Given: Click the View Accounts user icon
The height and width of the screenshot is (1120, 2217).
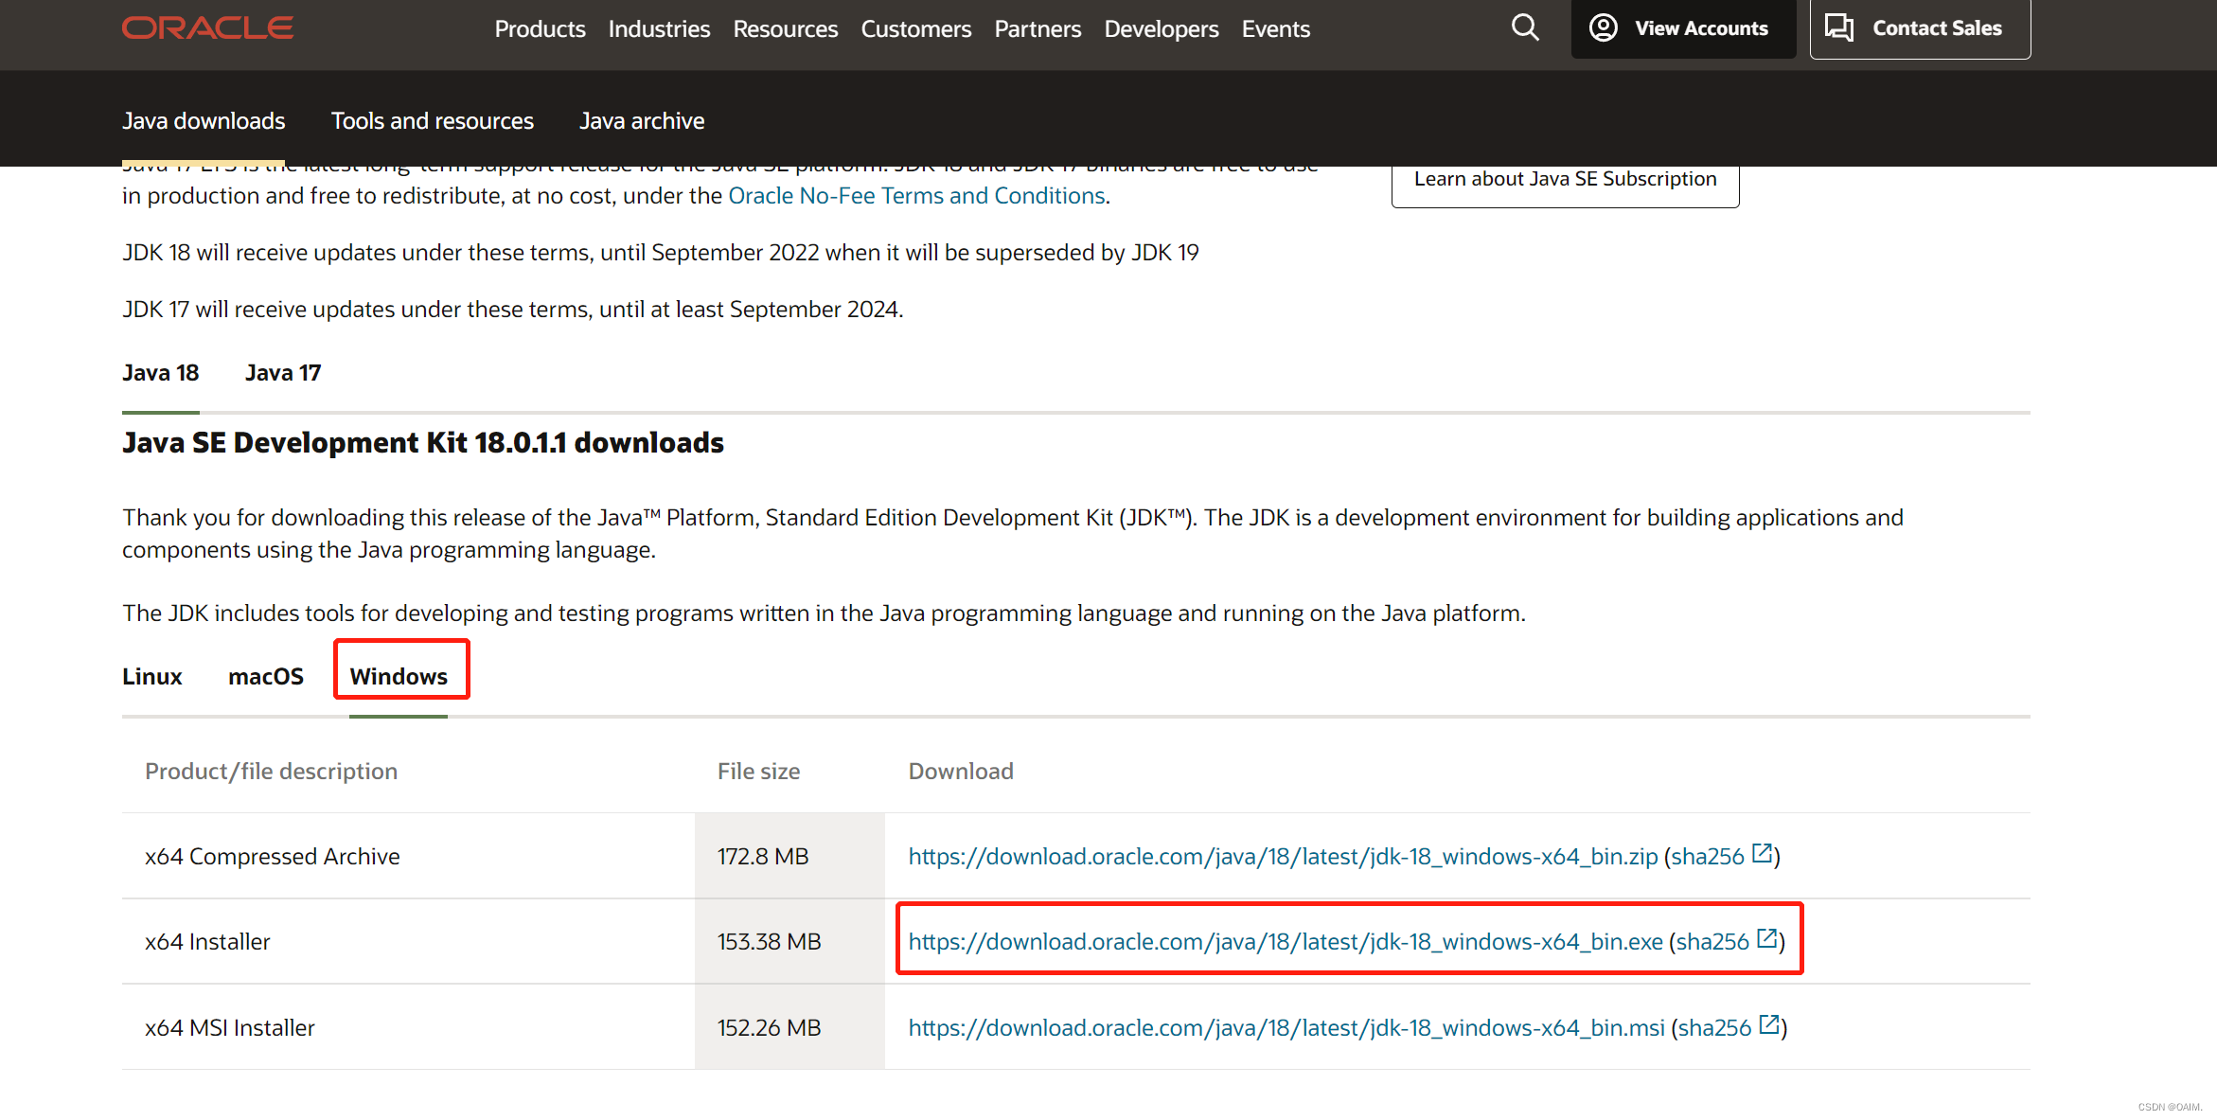Looking at the screenshot, I should (x=1603, y=27).
